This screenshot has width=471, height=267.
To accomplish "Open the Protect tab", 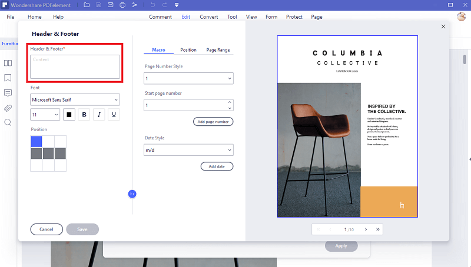I will point(294,17).
